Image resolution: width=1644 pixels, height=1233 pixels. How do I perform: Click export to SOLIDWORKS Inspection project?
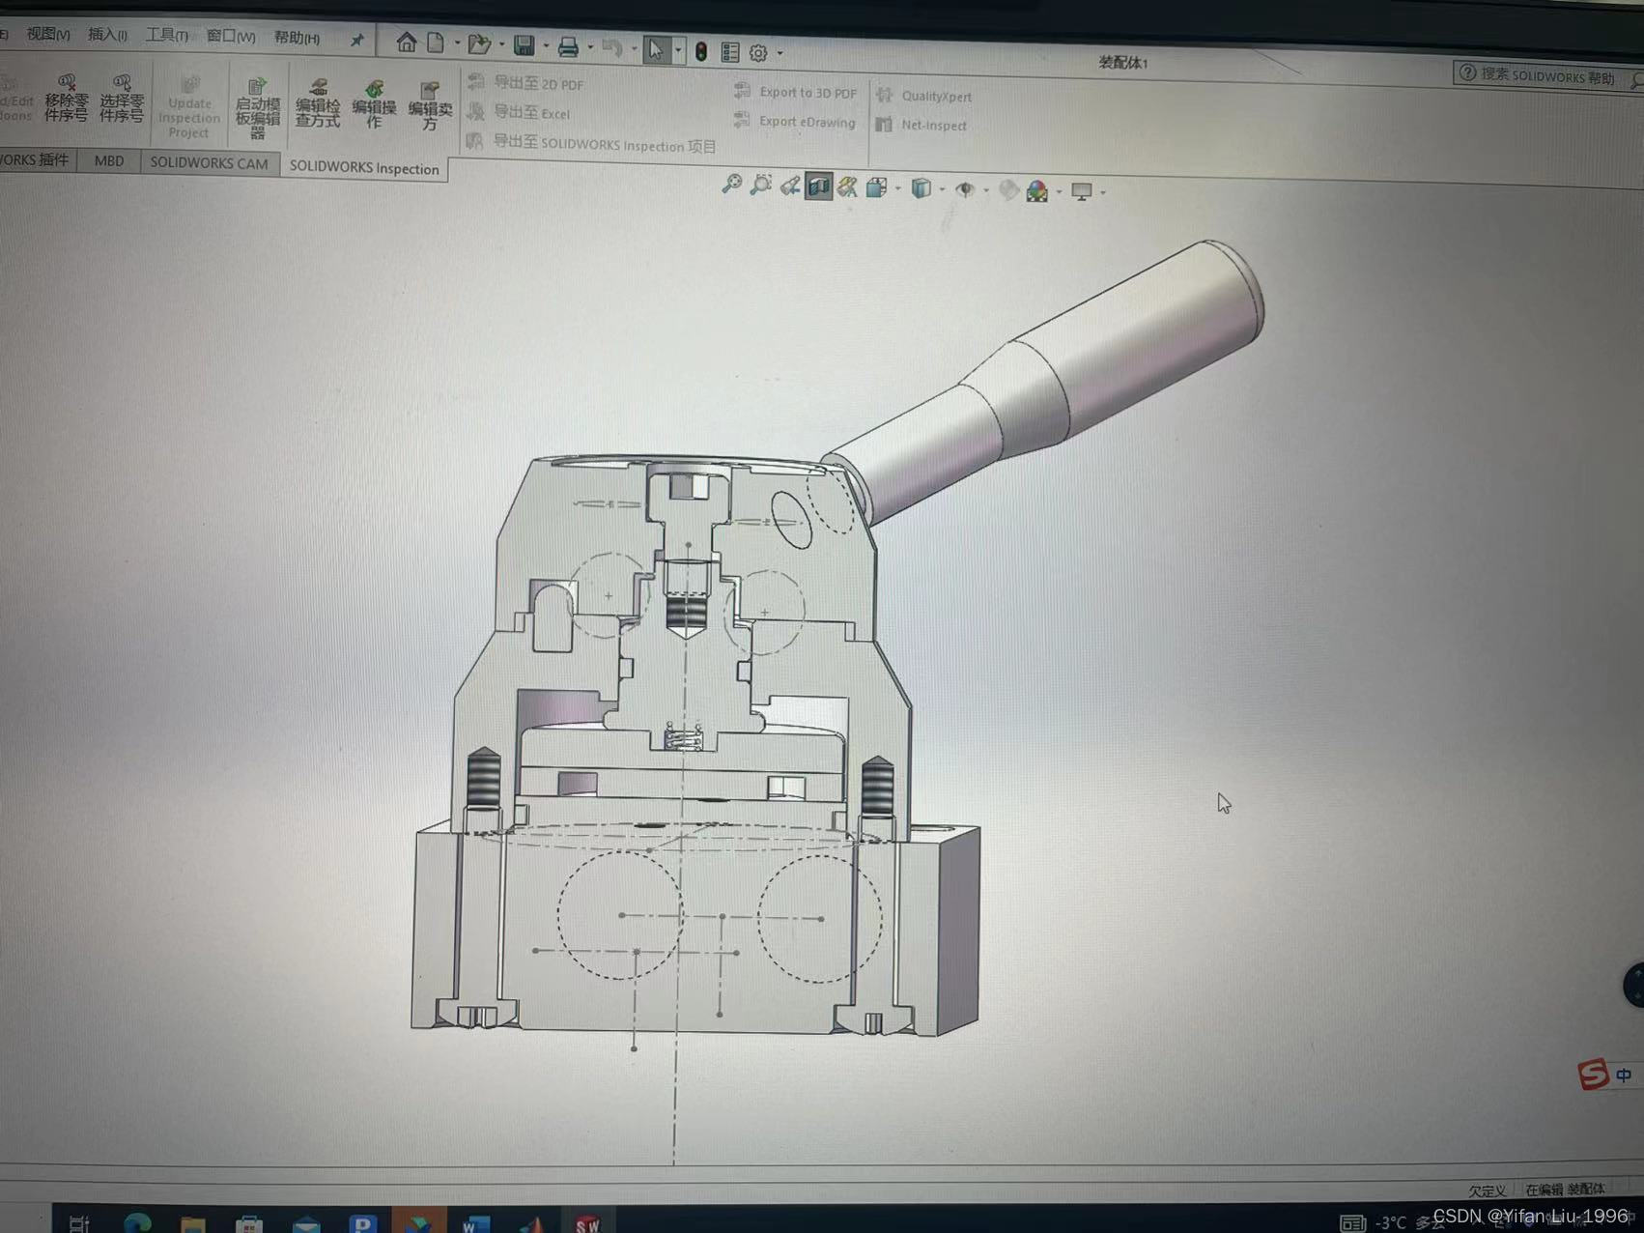click(x=591, y=144)
